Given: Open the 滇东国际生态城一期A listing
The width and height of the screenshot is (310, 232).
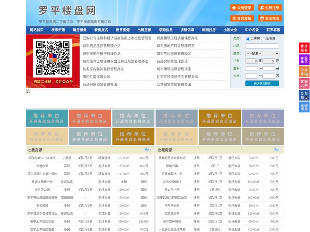Looking at the screenshot, I should pyautogui.click(x=42, y=174).
